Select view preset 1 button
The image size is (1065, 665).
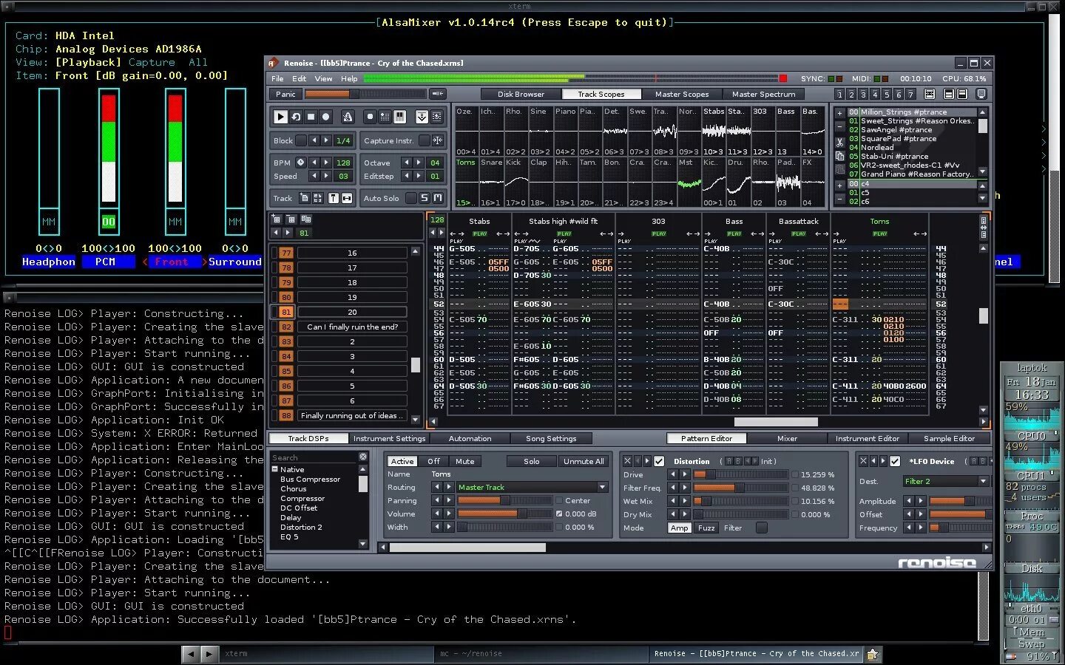tap(839, 95)
